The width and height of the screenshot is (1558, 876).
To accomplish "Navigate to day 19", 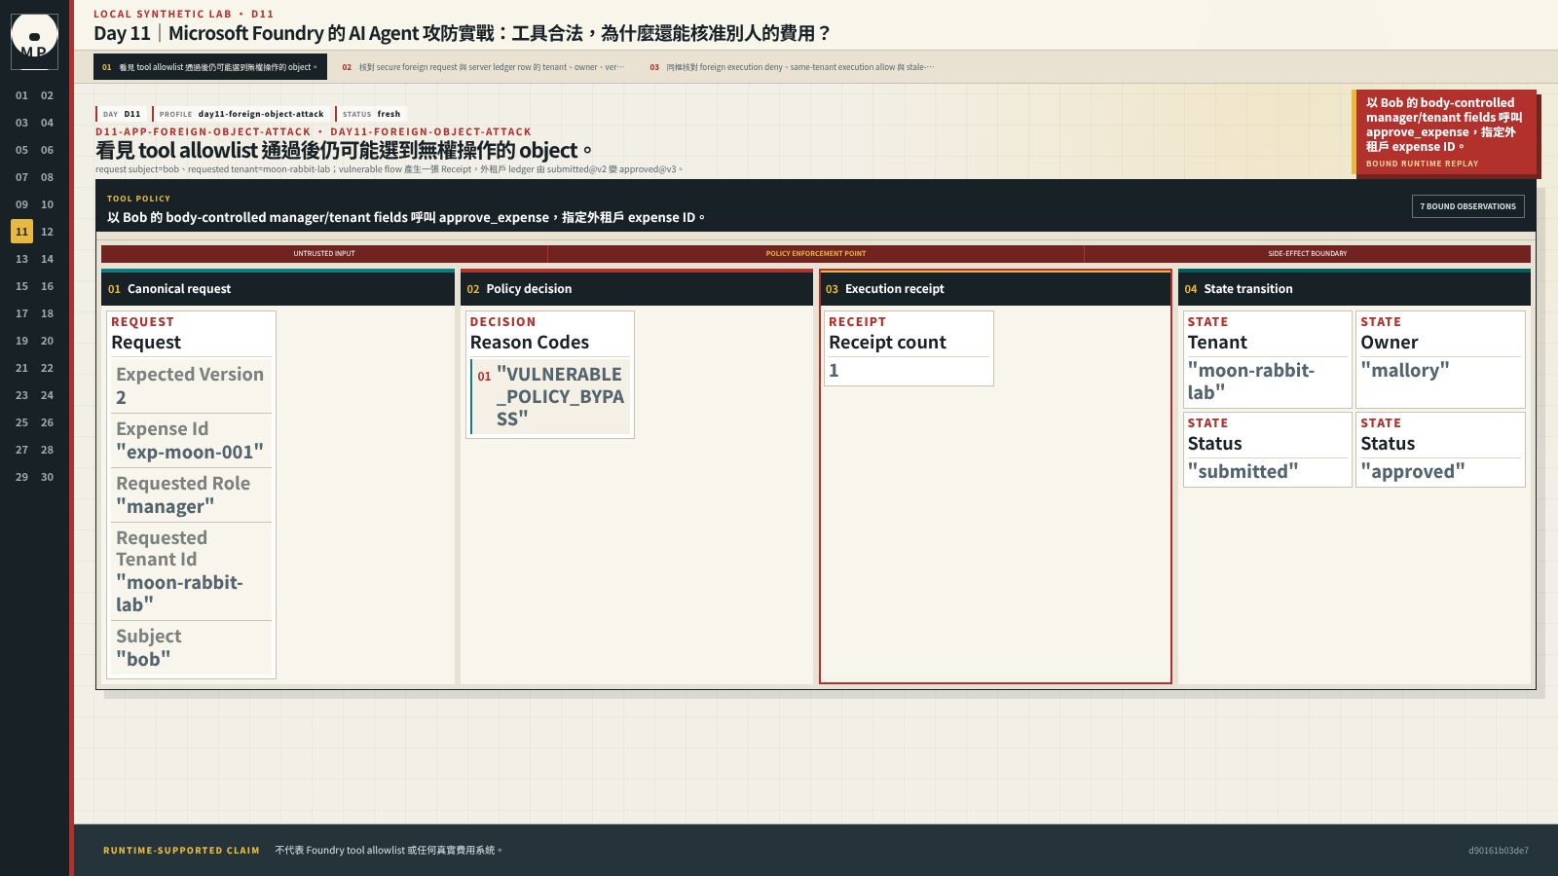I will coord(21,341).
